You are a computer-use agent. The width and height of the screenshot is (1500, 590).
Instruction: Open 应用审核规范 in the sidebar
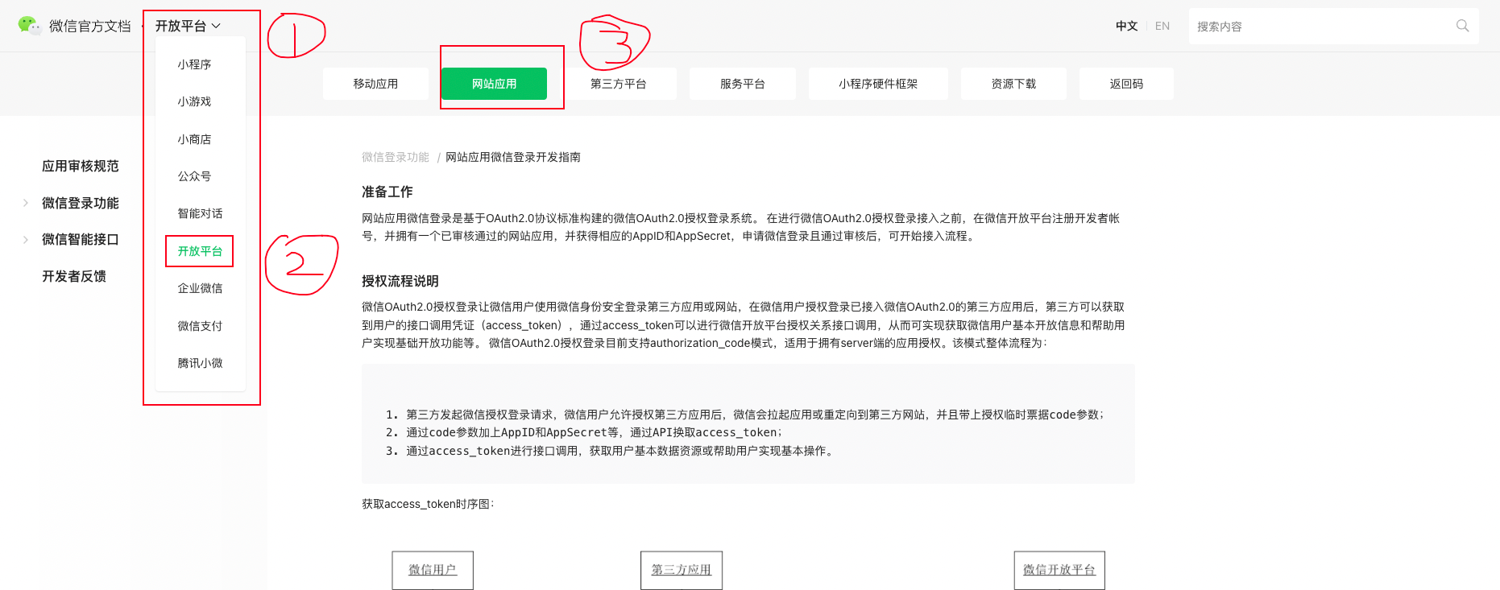[80, 166]
